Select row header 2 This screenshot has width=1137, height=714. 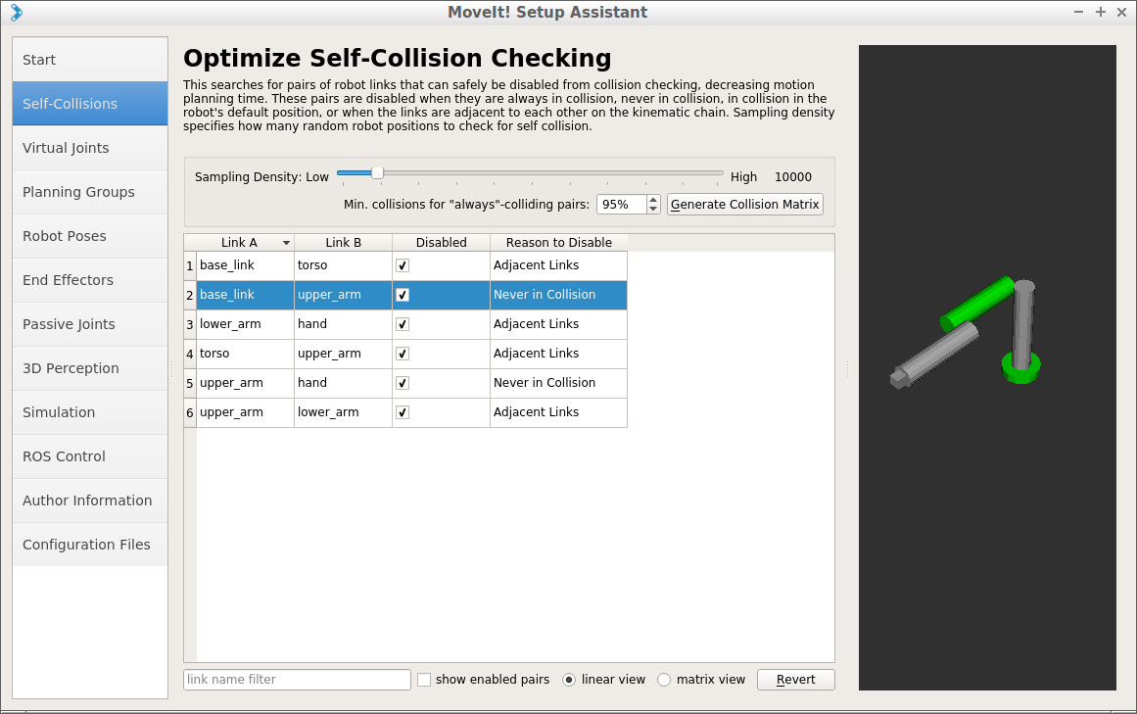pyautogui.click(x=190, y=295)
